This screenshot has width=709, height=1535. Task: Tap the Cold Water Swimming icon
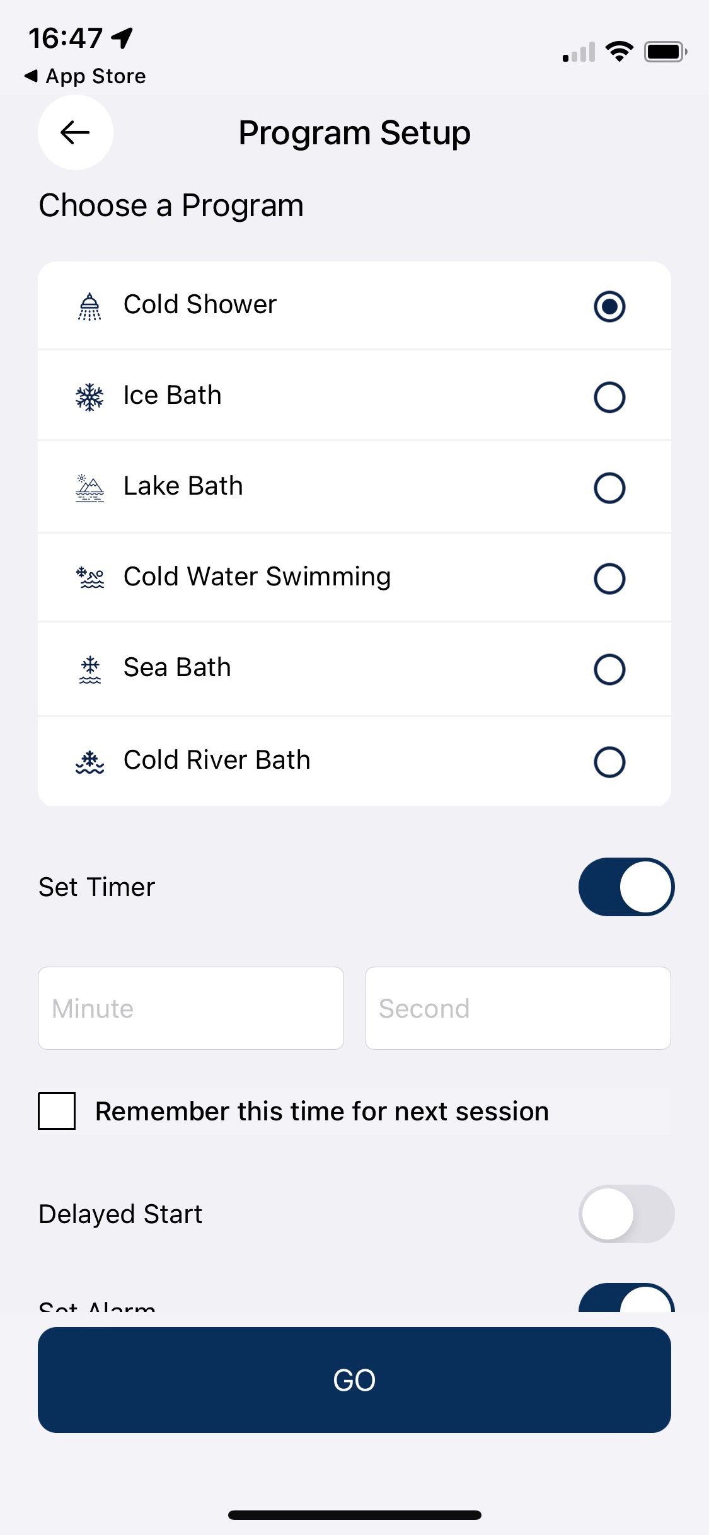coord(89,578)
